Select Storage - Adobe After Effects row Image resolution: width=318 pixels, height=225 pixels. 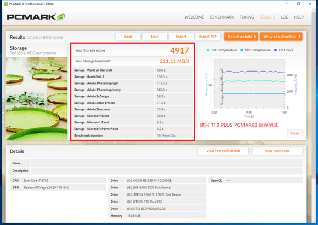133,103
